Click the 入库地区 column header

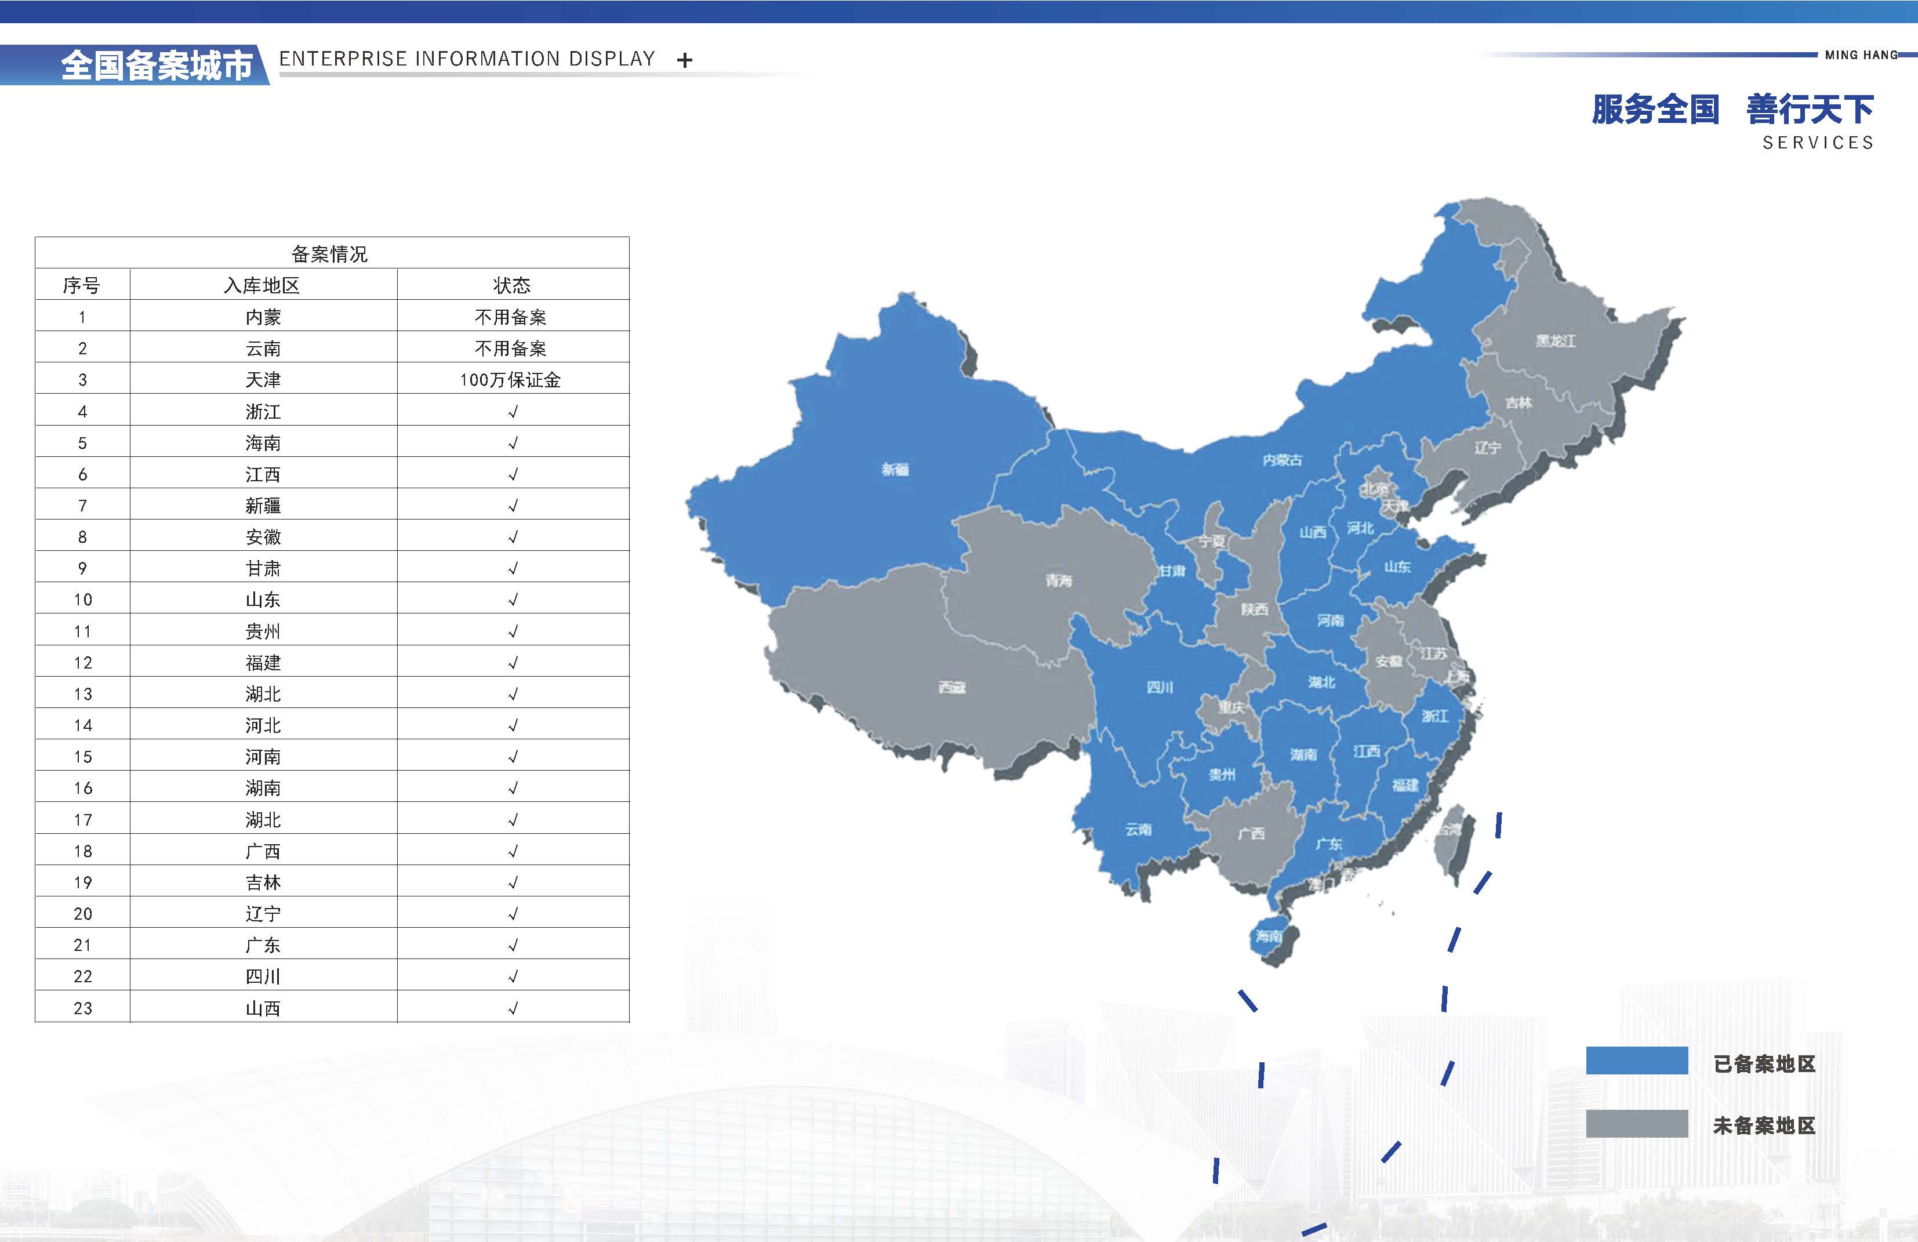[262, 285]
